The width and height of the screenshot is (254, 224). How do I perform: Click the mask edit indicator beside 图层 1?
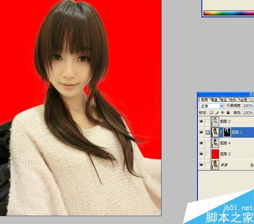(x=208, y=133)
